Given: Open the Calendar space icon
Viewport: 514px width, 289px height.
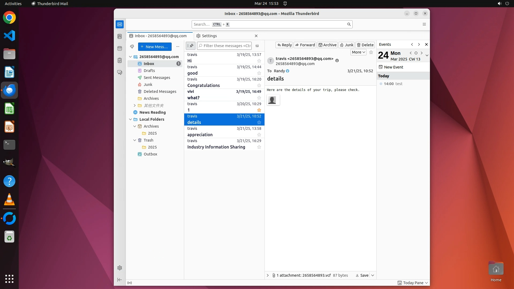Looking at the screenshot, I should pyautogui.click(x=120, y=48).
